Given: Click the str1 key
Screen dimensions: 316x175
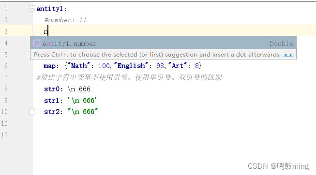Looking at the screenshot, I should (52, 101).
